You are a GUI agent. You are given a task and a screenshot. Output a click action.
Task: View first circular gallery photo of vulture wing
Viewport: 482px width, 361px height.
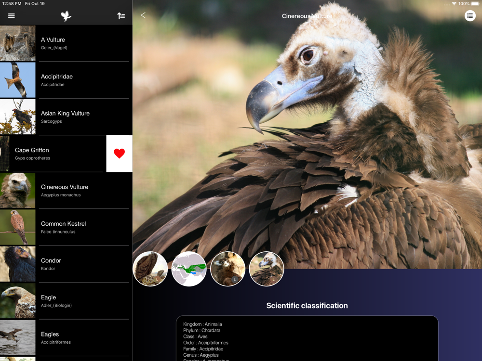click(x=150, y=269)
